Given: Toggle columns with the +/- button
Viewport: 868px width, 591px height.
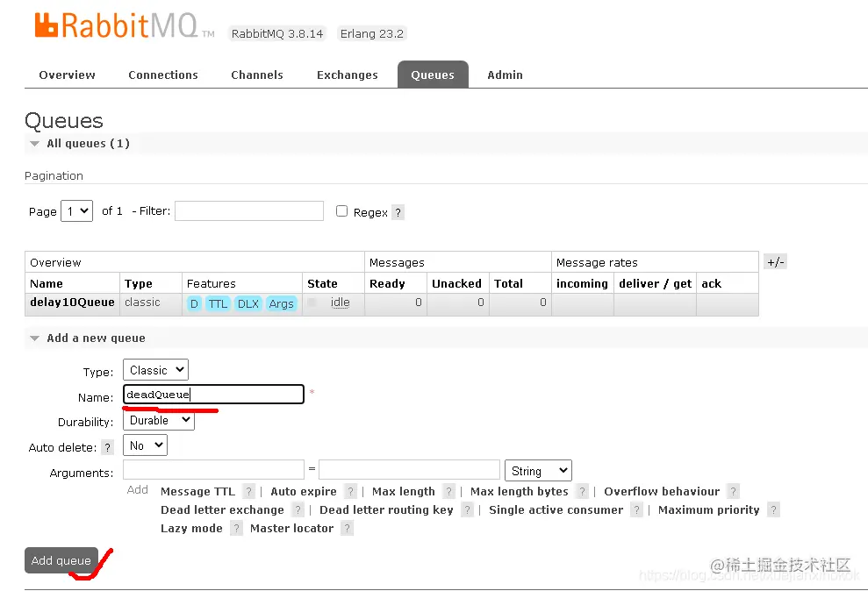Looking at the screenshot, I should [x=776, y=262].
